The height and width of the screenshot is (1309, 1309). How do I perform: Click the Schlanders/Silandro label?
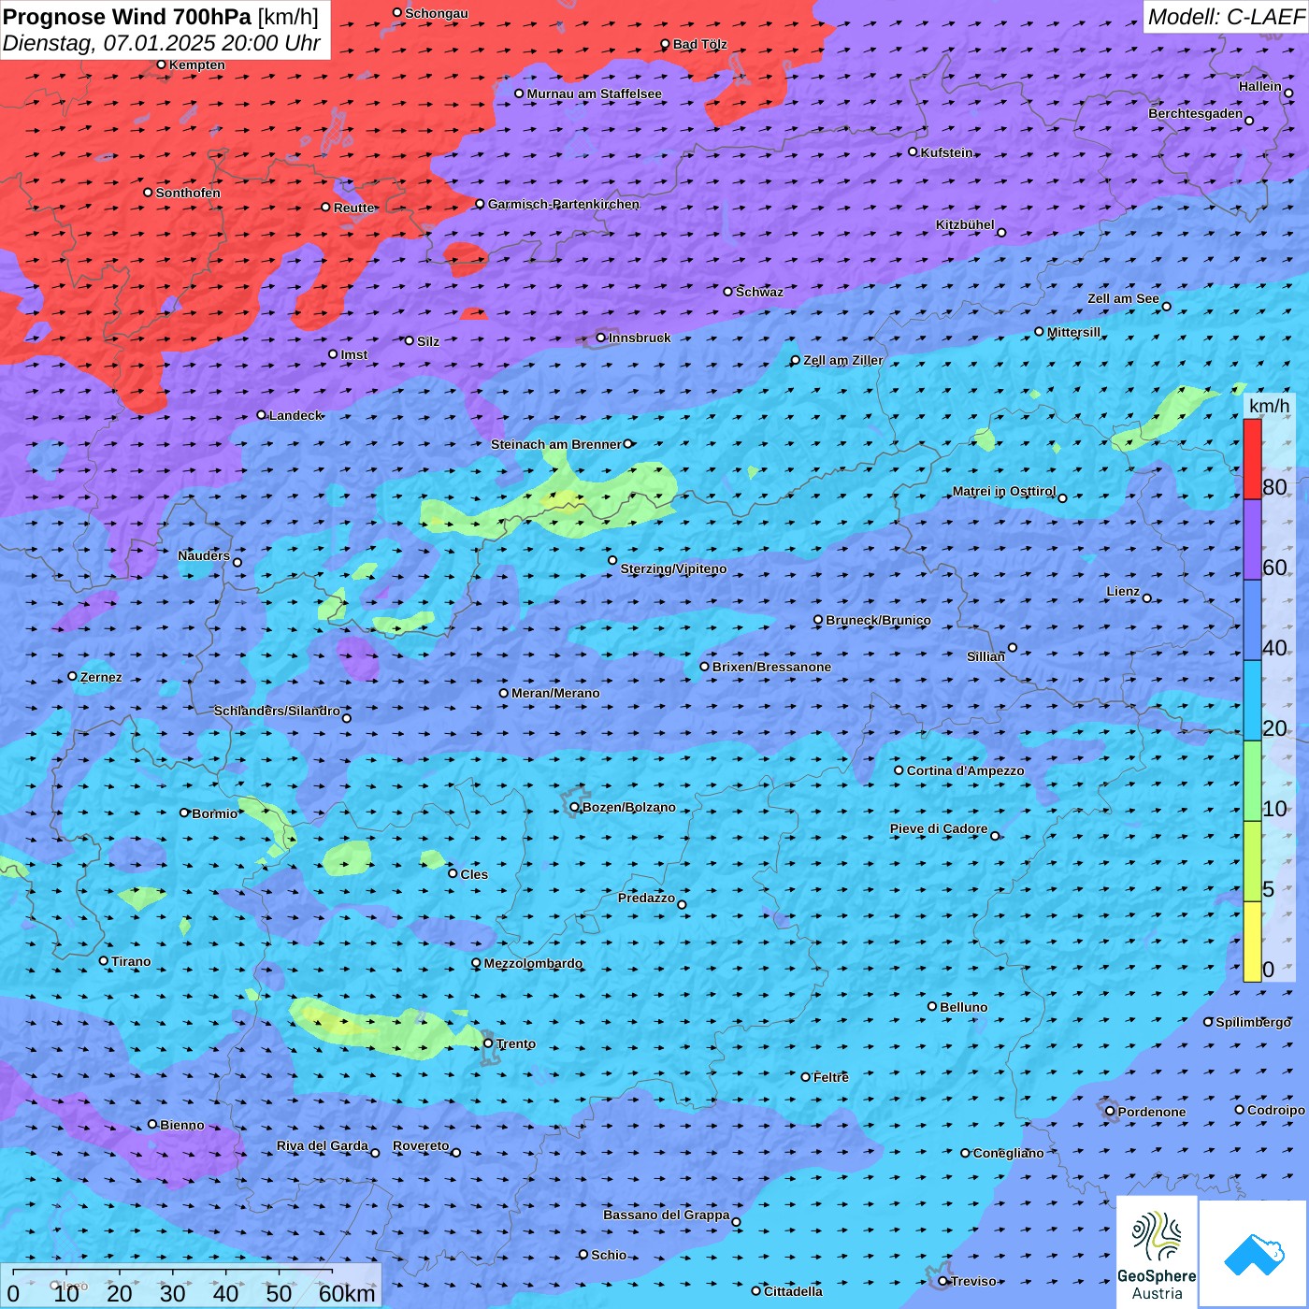(277, 711)
